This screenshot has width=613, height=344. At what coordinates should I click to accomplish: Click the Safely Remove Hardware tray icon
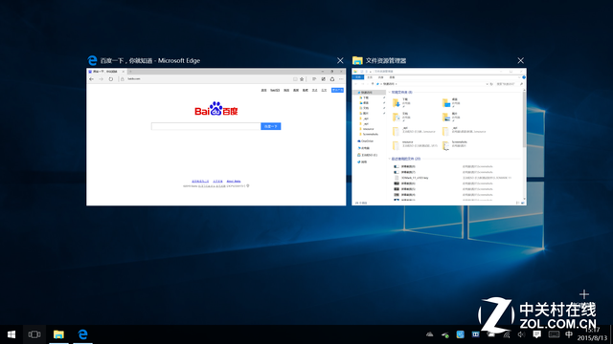click(444, 334)
